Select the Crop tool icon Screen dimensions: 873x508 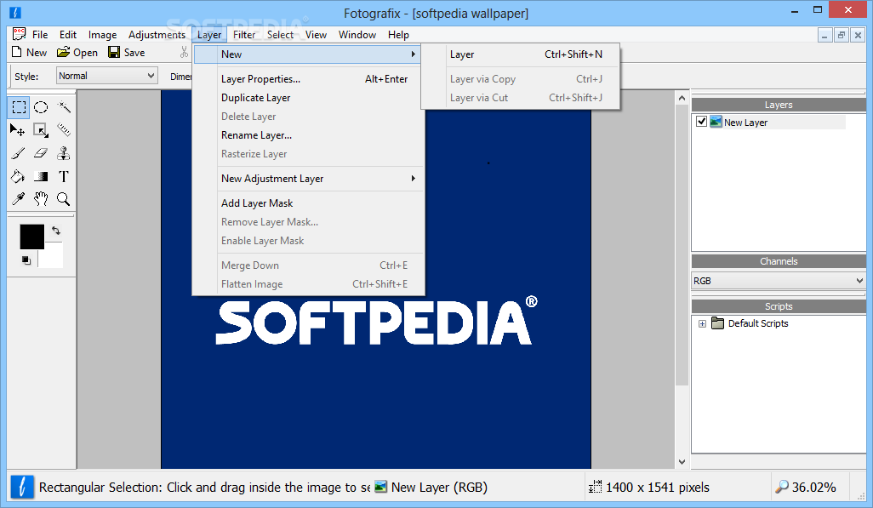pyautogui.click(x=41, y=130)
